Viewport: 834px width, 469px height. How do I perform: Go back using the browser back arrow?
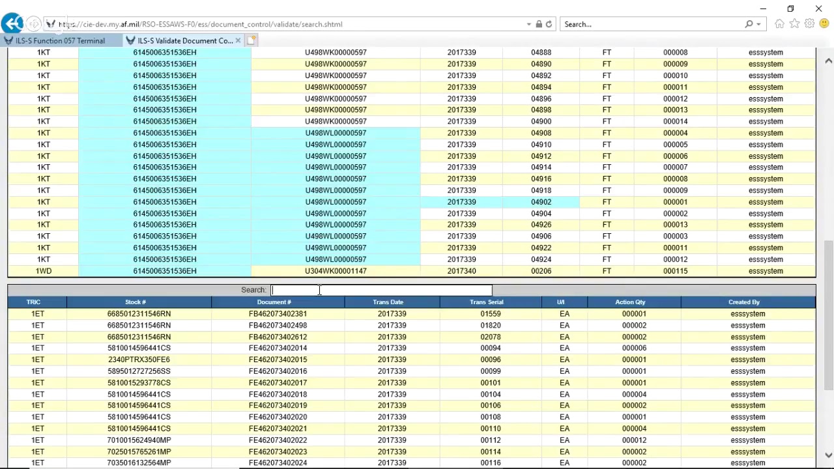pos(12,24)
